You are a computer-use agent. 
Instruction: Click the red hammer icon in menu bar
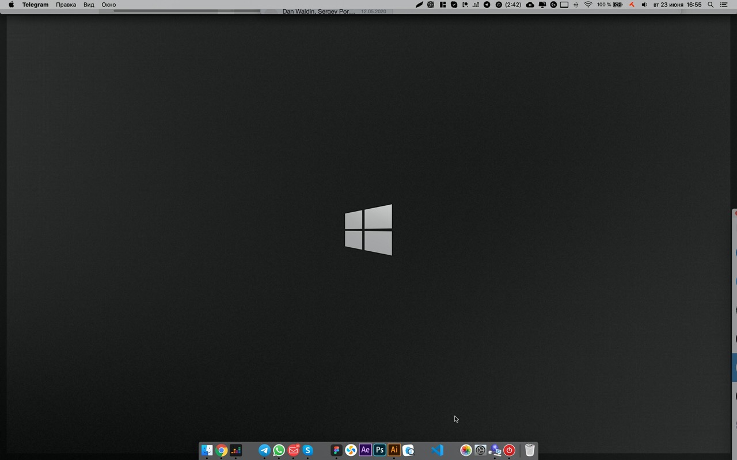(631, 5)
